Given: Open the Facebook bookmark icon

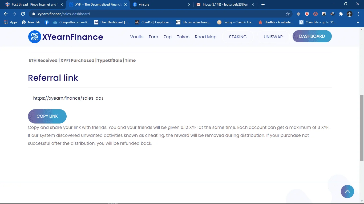Looking at the screenshot, I should (x=47, y=22).
